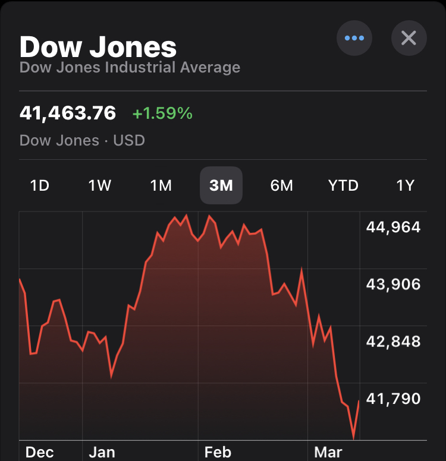Show the 1M chart range
This screenshot has height=461, width=446.
161,185
